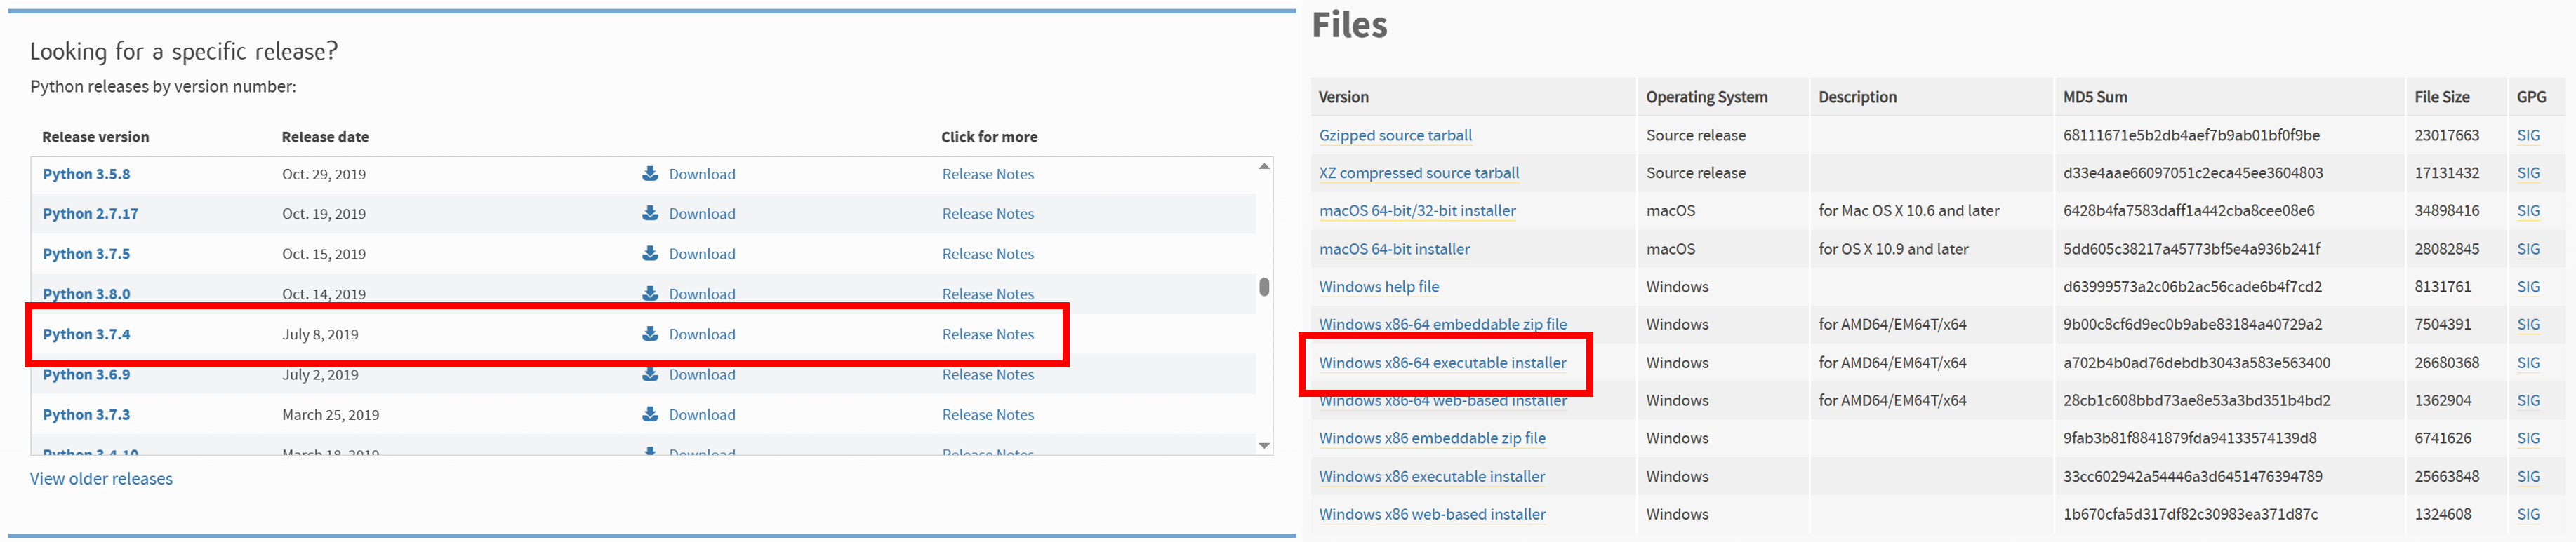
Task: Click the release list scrollbar thumb
Action: [1264, 287]
